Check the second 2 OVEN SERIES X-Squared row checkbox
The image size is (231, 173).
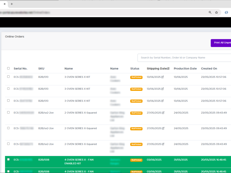(x=8, y=128)
